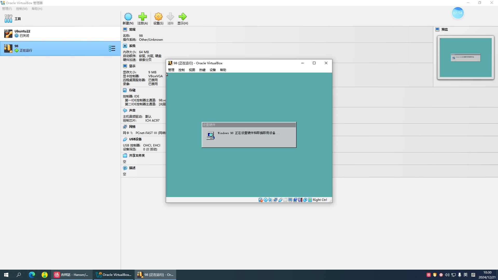The height and width of the screenshot is (280, 498).
Task: Open the 设备 menu in the 98 VM window
Action: 213,70
